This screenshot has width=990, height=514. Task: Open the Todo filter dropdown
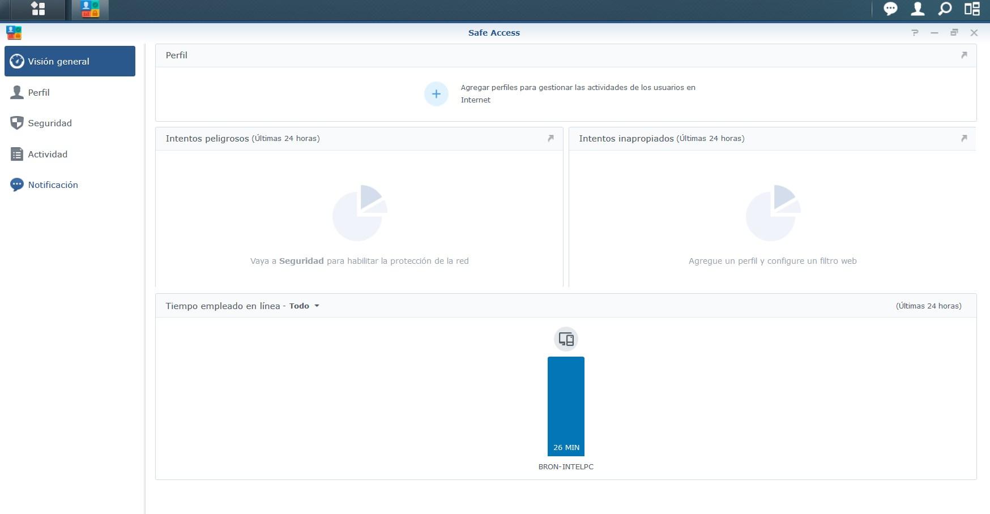click(304, 306)
